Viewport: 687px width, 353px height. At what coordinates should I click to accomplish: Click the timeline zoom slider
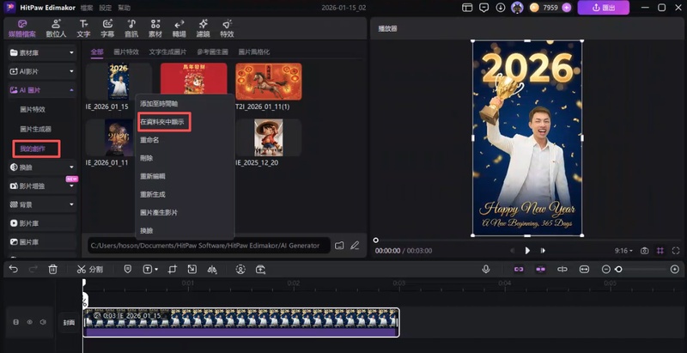(618, 269)
